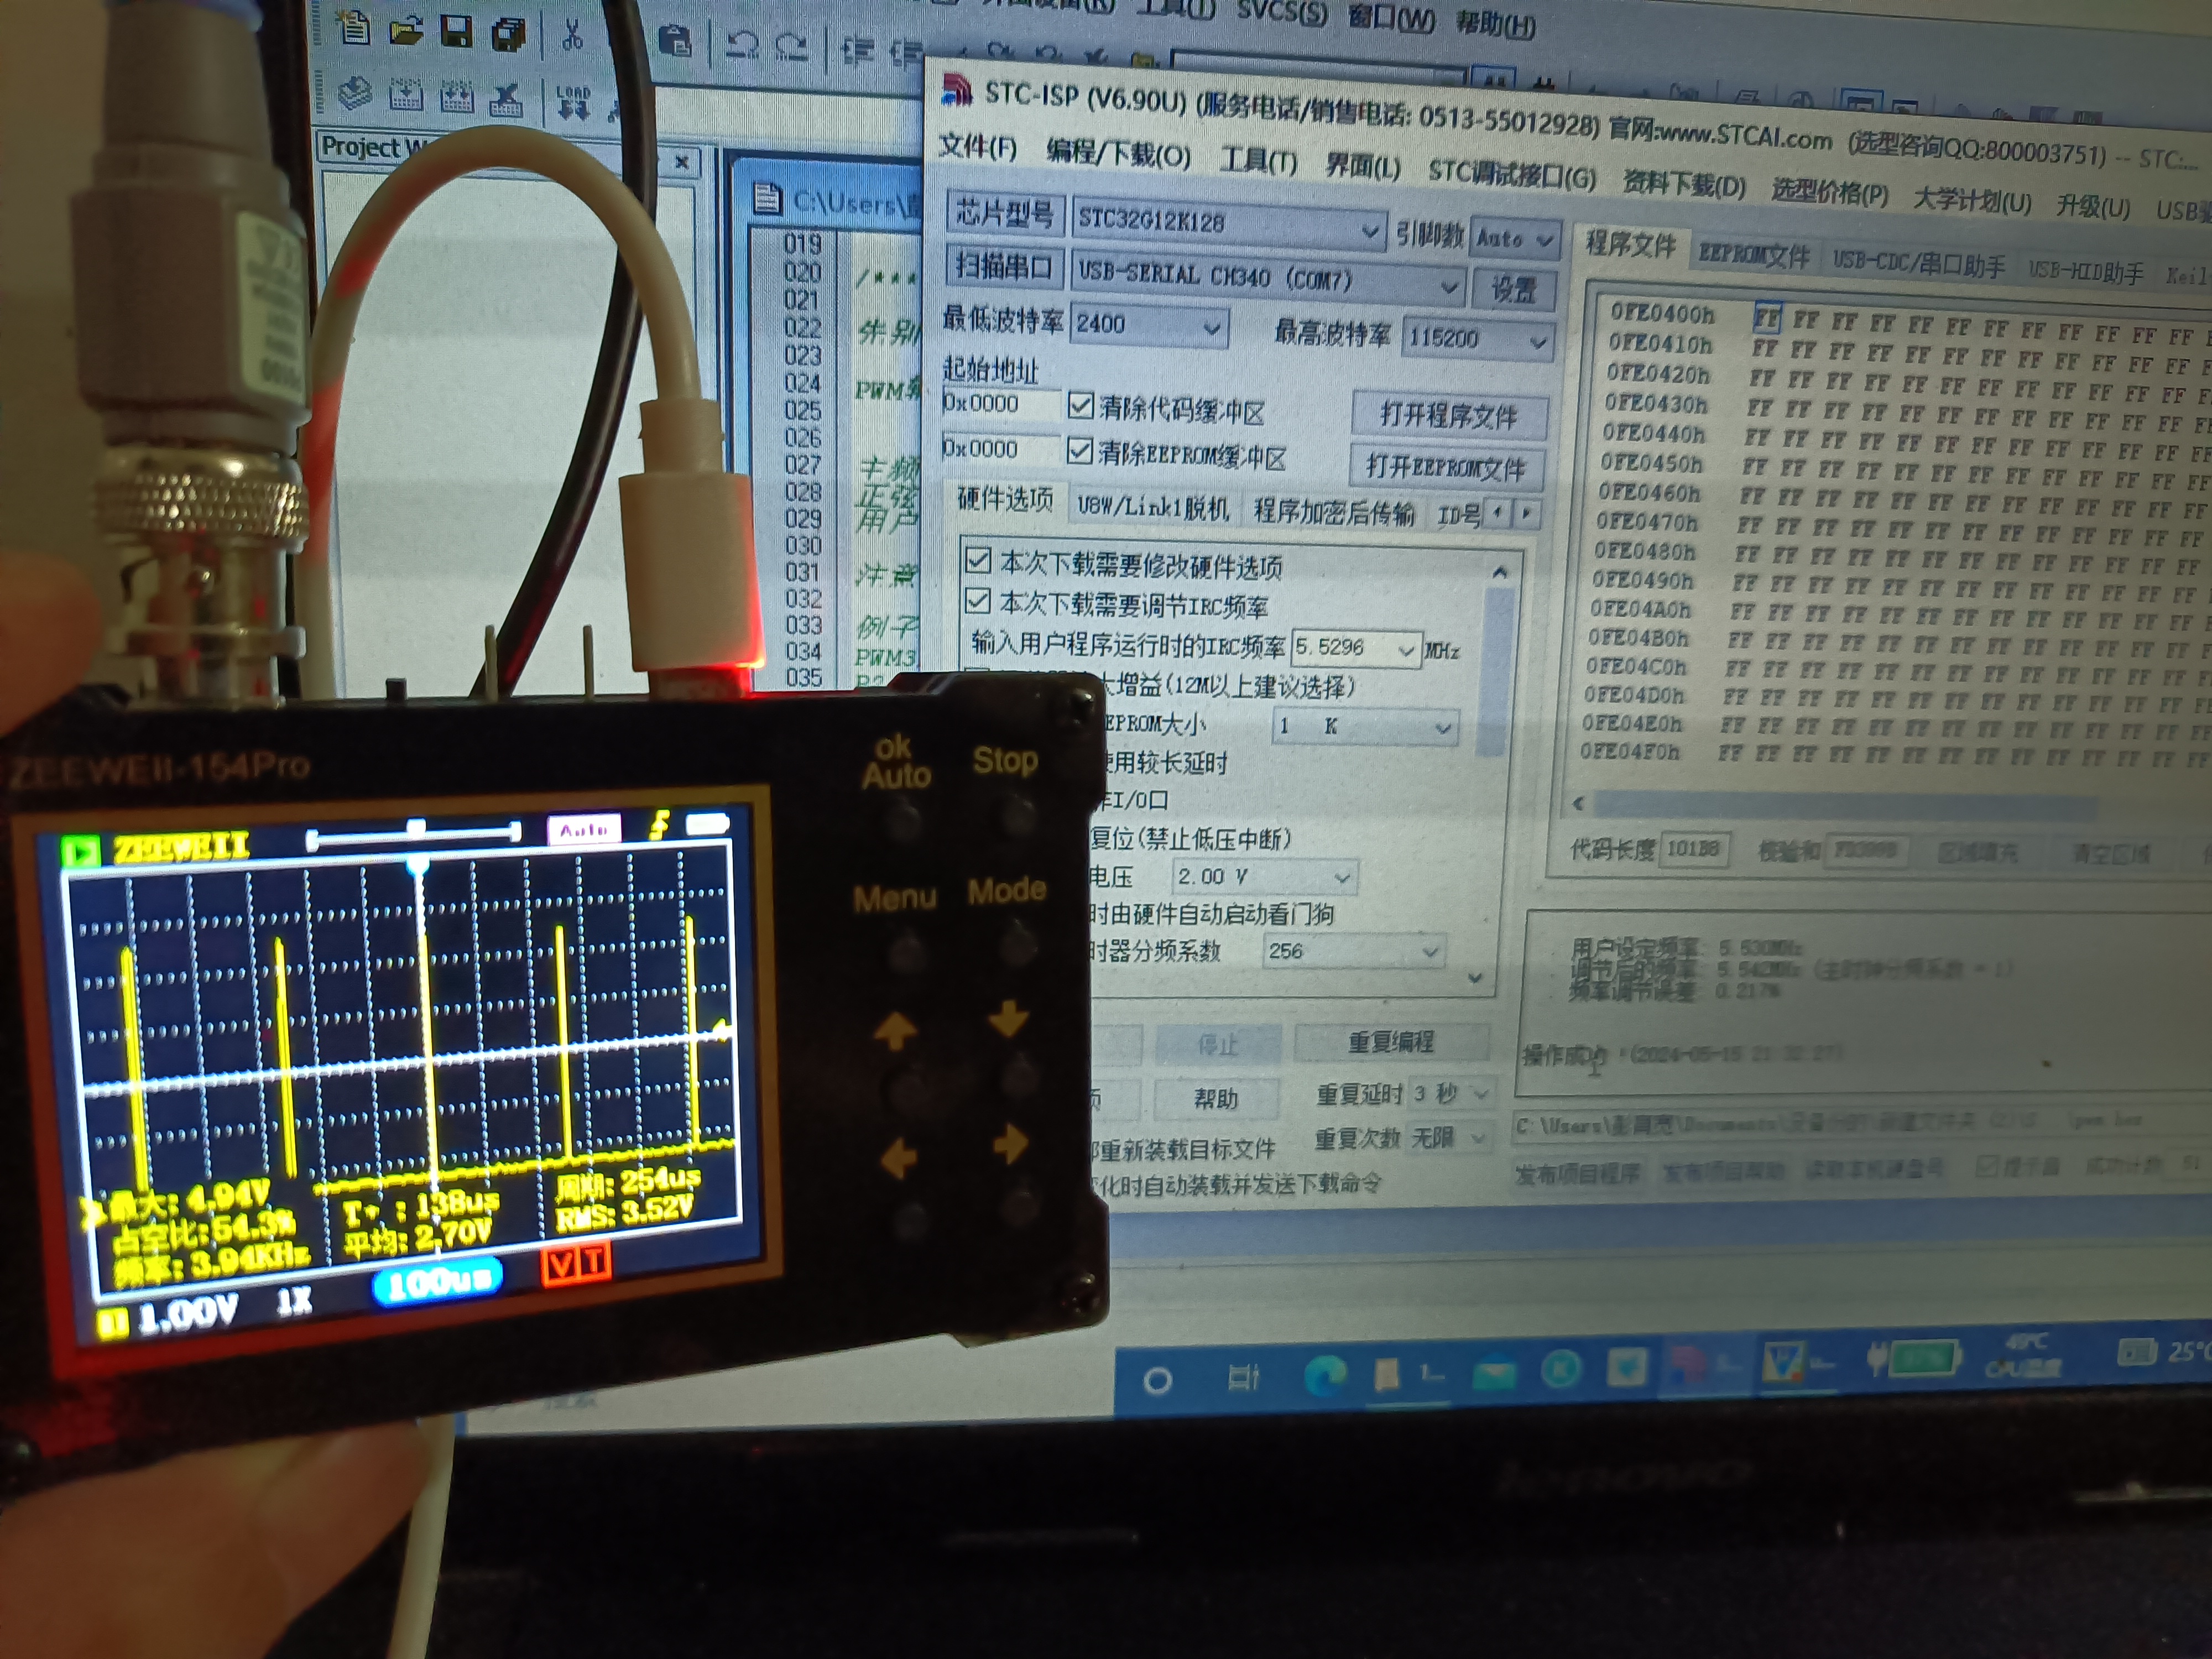Click the Save floppy icon in Keil toolbar

tap(457, 32)
